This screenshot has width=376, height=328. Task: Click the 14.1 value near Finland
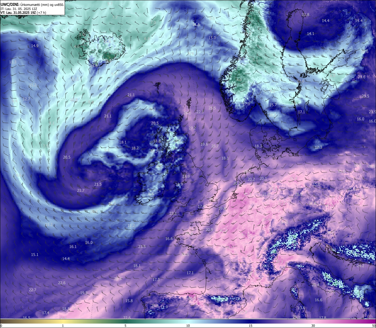pyautogui.click(x=310, y=34)
